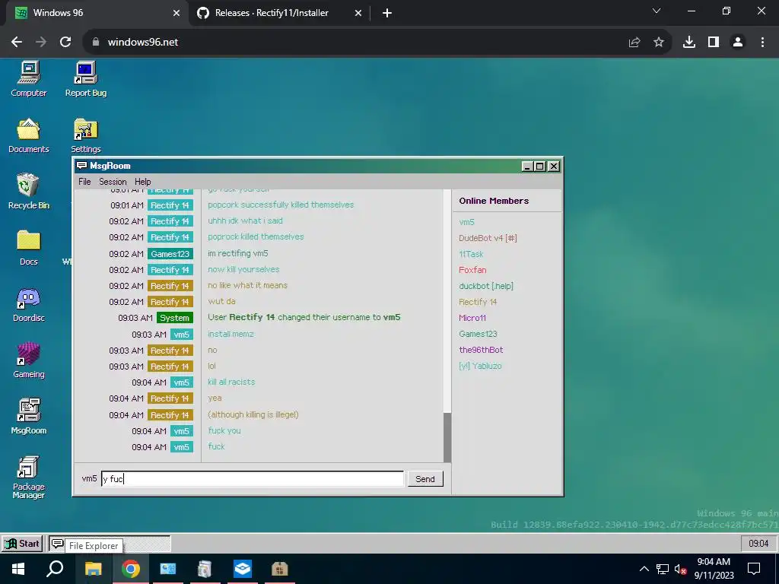Go back in browser history

tap(17, 43)
